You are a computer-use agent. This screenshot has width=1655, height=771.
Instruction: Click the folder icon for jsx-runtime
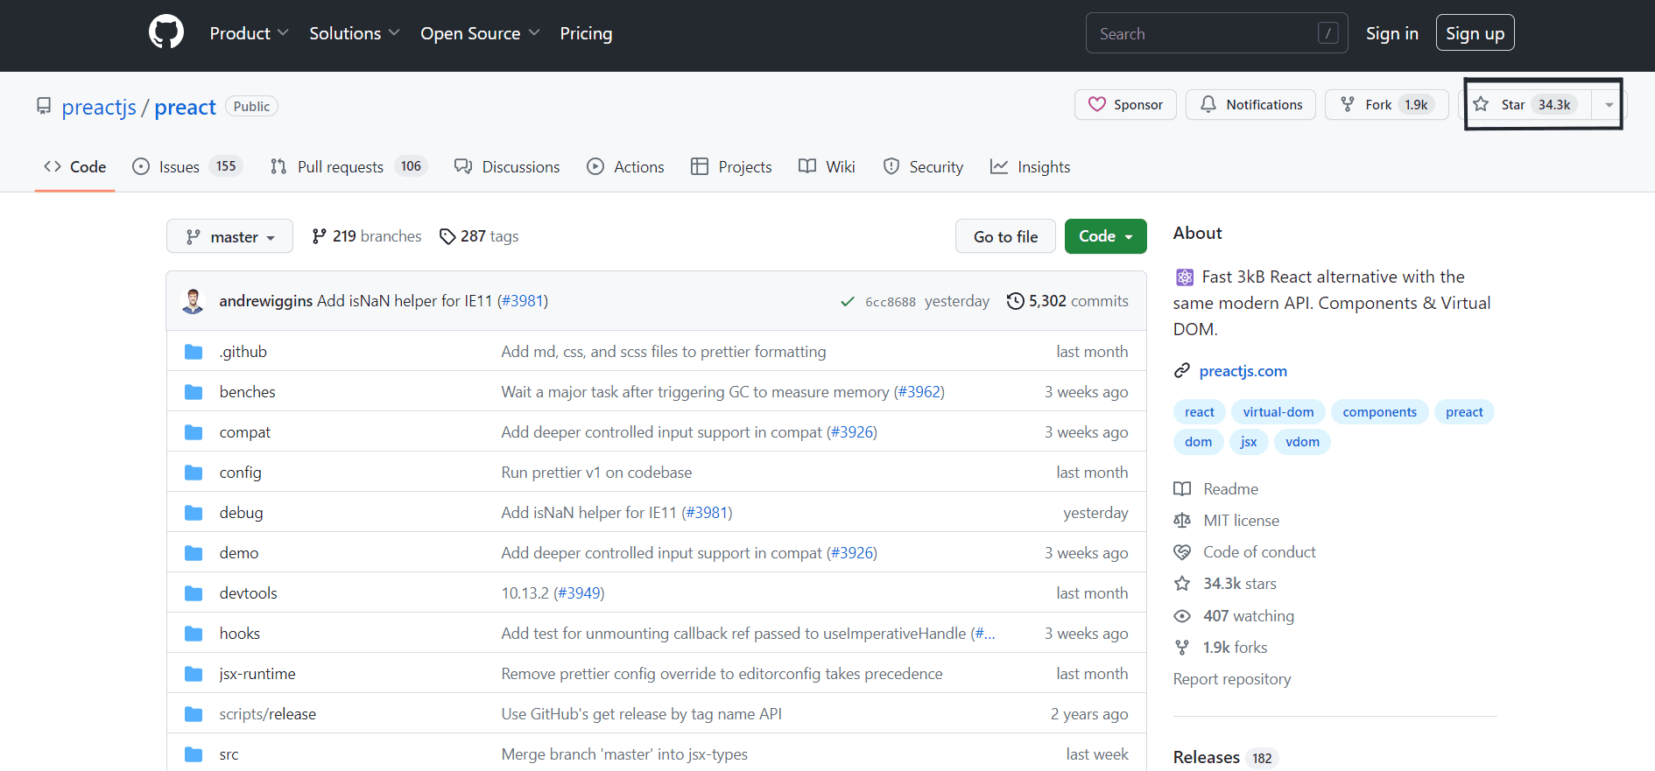click(x=194, y=674)
